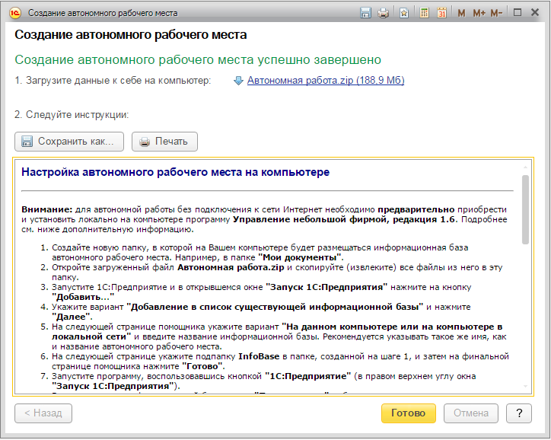Click bold text Автономная работа.zip in step 2
Screen dimensions: 551x440
231,267
